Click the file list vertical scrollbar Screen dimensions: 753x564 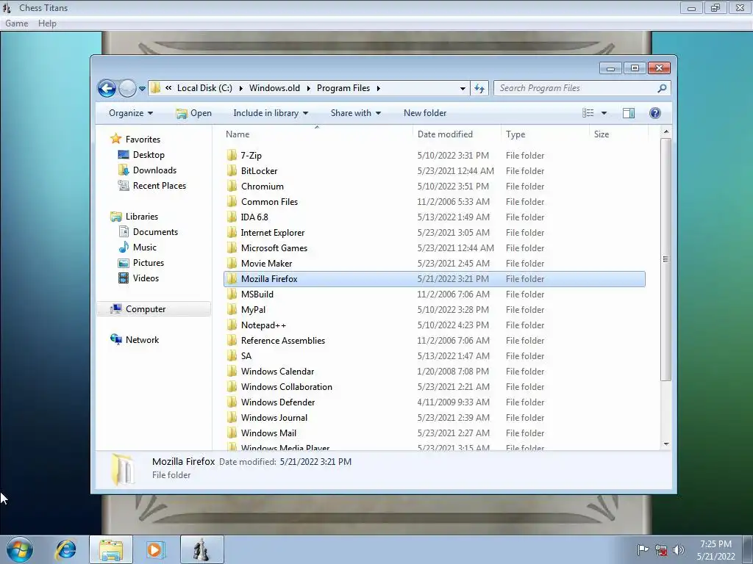[665, 259]
